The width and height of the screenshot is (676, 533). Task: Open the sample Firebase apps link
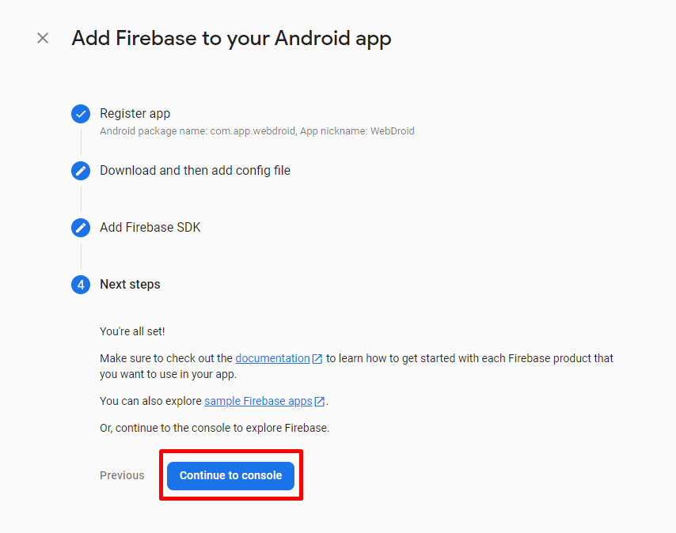[x=258, y=401]
